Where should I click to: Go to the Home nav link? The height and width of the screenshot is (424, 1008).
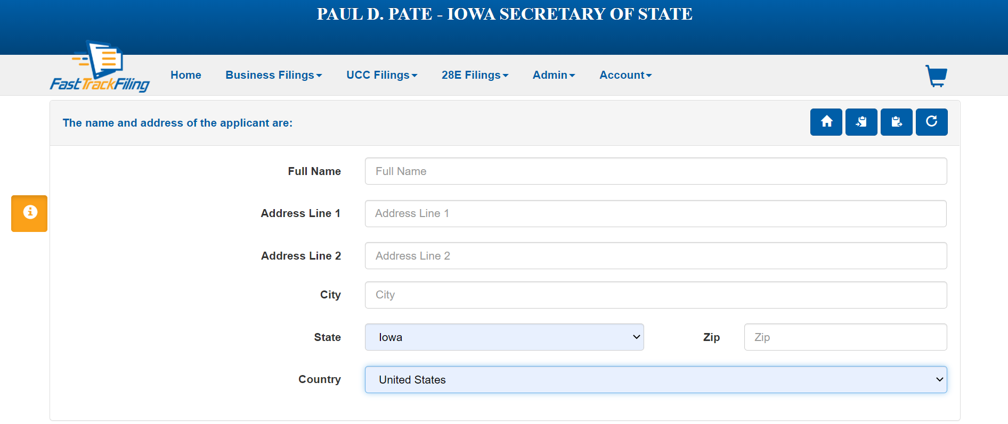pyautogui.click(x=186, y=75)
